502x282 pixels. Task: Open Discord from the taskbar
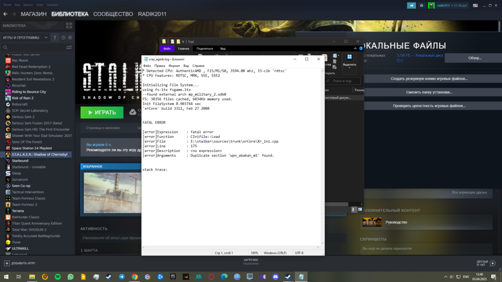(275, 276)
